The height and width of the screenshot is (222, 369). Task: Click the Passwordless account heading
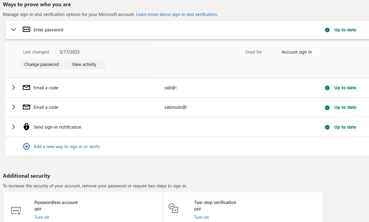point(56,202)
